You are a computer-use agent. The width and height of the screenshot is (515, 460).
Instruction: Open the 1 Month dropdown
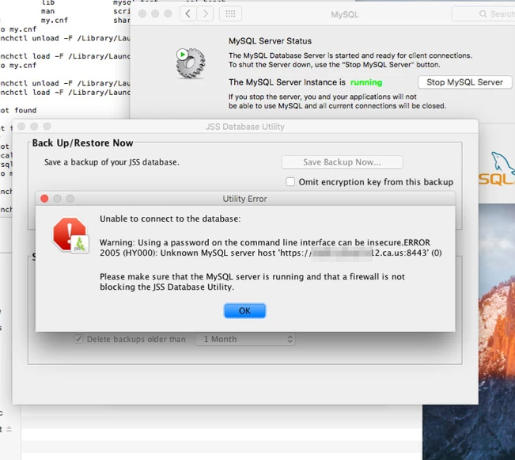pos(245,339)
